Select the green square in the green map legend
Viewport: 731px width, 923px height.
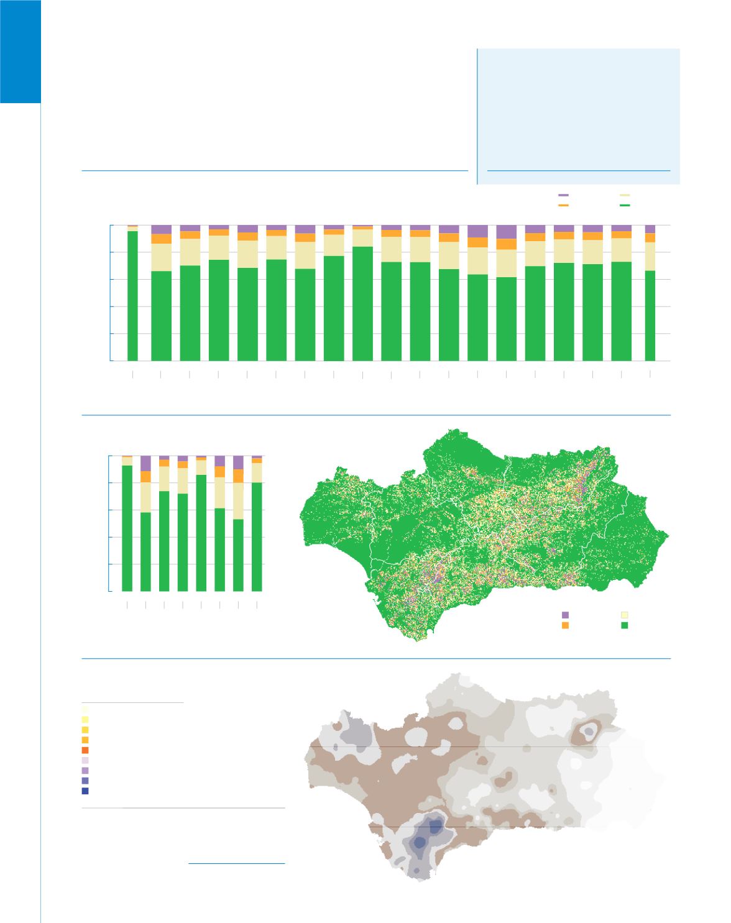(625, 625)
